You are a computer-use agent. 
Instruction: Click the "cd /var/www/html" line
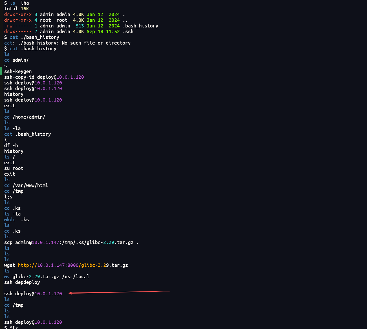[26, 185]
